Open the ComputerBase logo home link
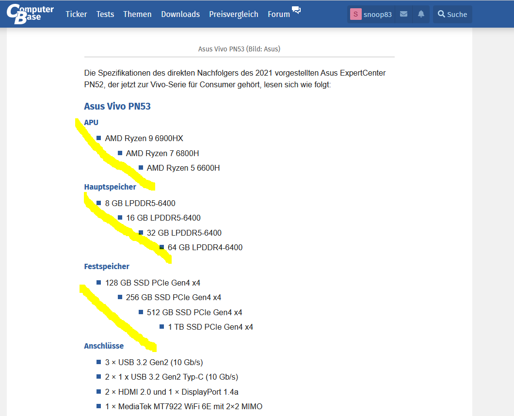514x416 pixels. click(x=30, y=14)
